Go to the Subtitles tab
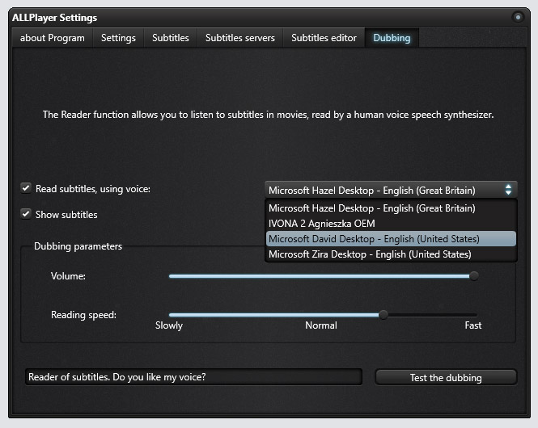The height and width of the screenshot is (428, 538). tap(171, 38)
